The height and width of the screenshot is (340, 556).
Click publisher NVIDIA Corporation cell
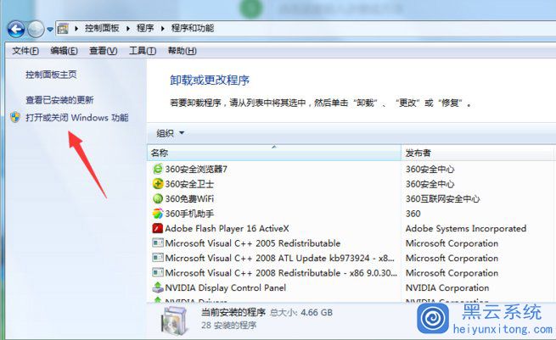[447, 288]
